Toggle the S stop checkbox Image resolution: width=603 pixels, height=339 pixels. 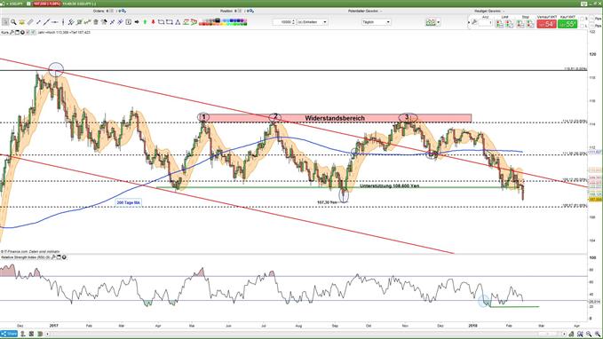pyautogui.click(x=582, y=19)
